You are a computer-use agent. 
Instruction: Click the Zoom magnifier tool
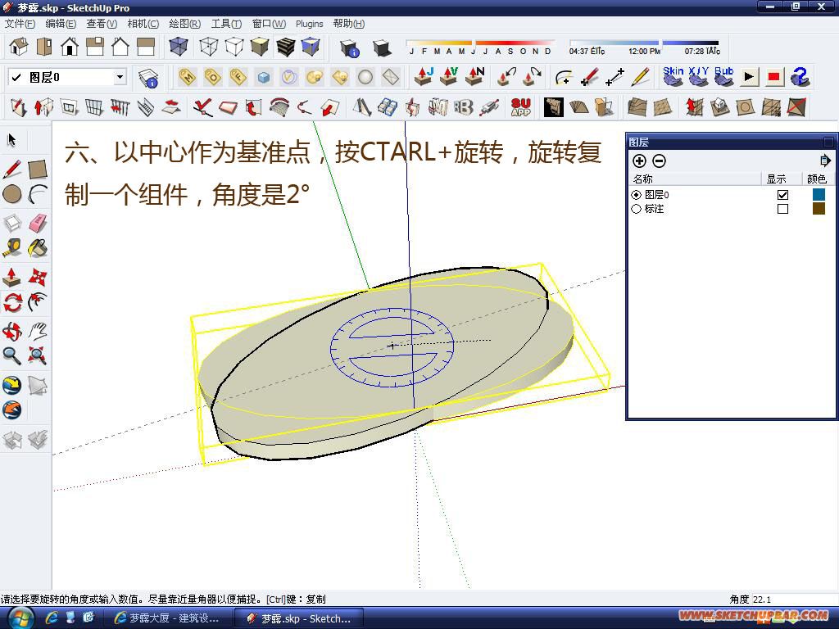coord(12,355)
